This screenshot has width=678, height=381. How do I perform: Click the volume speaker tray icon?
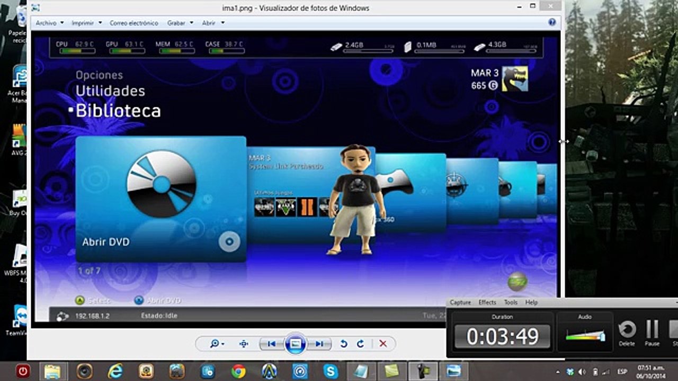point(582,372)
